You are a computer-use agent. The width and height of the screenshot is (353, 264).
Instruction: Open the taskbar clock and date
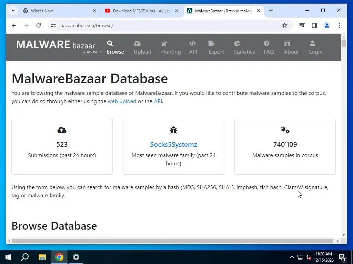click(323, 257)
